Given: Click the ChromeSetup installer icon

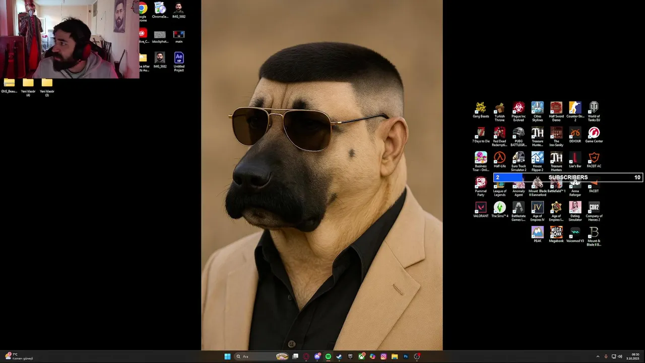Looking at the screenshot, I should click(x=160, y=11).
